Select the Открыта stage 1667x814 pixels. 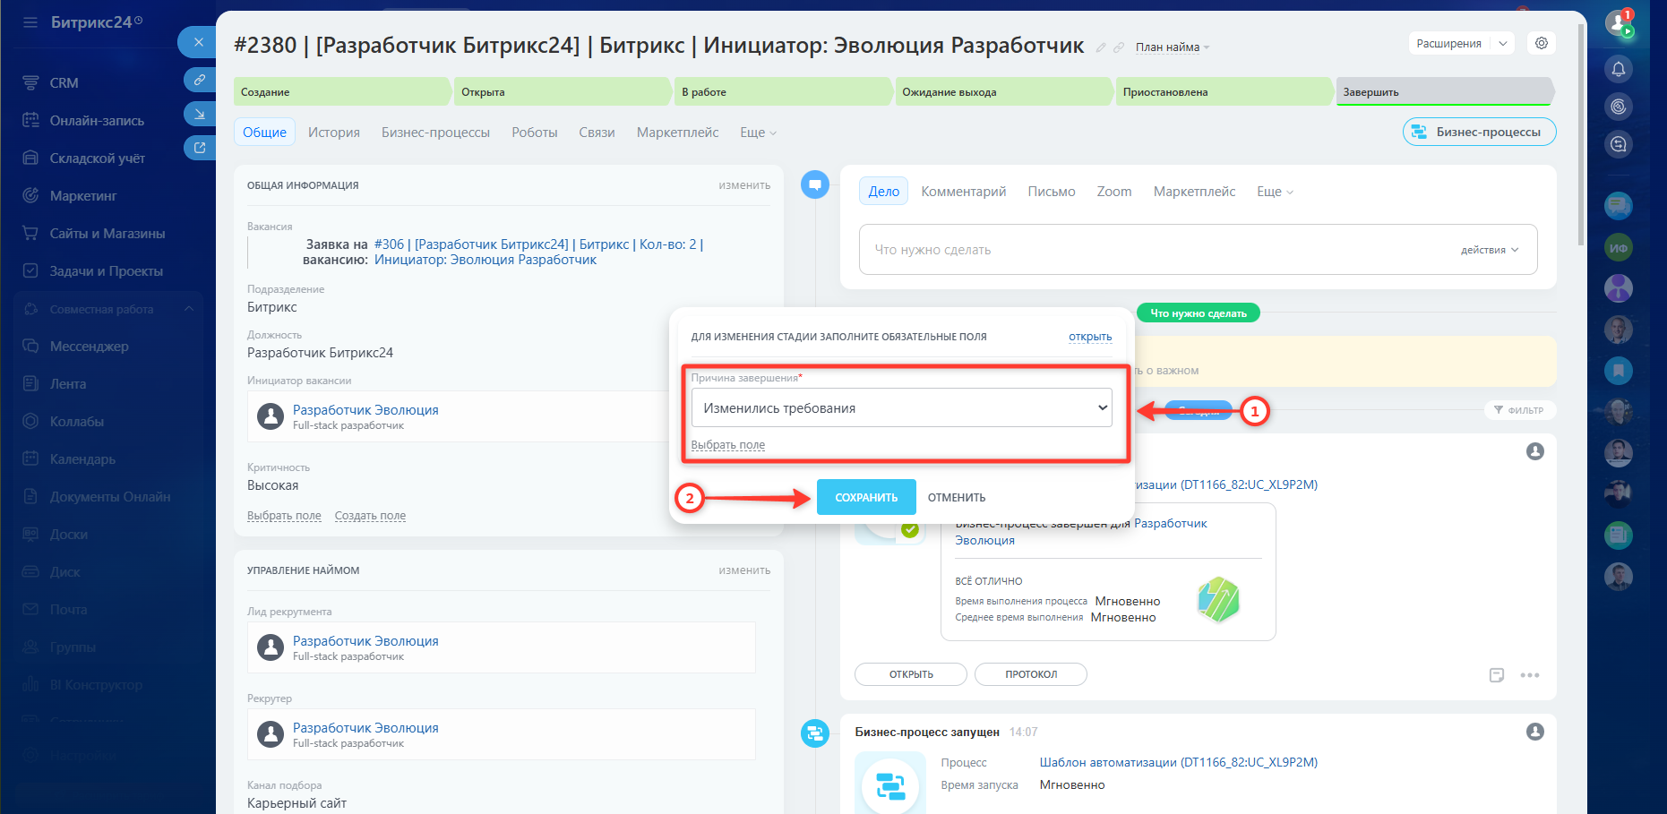tap(563, 91)
